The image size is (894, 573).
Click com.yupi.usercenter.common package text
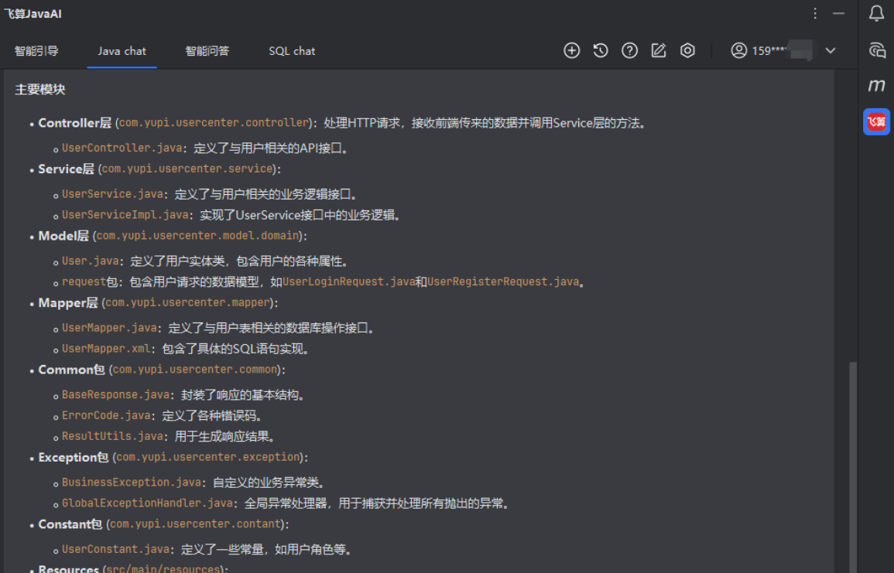click(x=195, y=370)
